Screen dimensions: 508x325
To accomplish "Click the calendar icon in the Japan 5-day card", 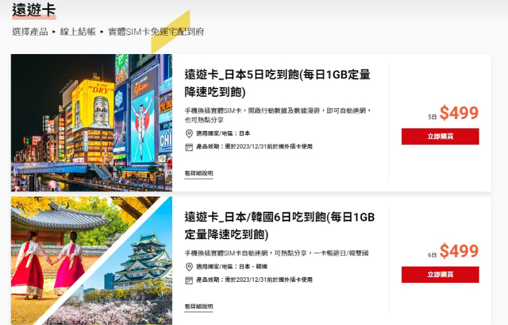I will pos(189,147).
